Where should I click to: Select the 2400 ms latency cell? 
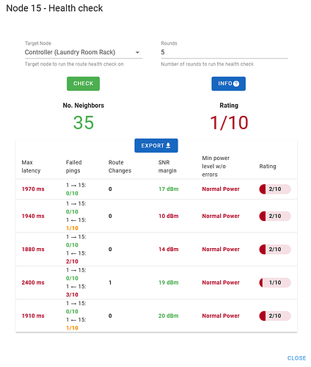pos(33,283)
